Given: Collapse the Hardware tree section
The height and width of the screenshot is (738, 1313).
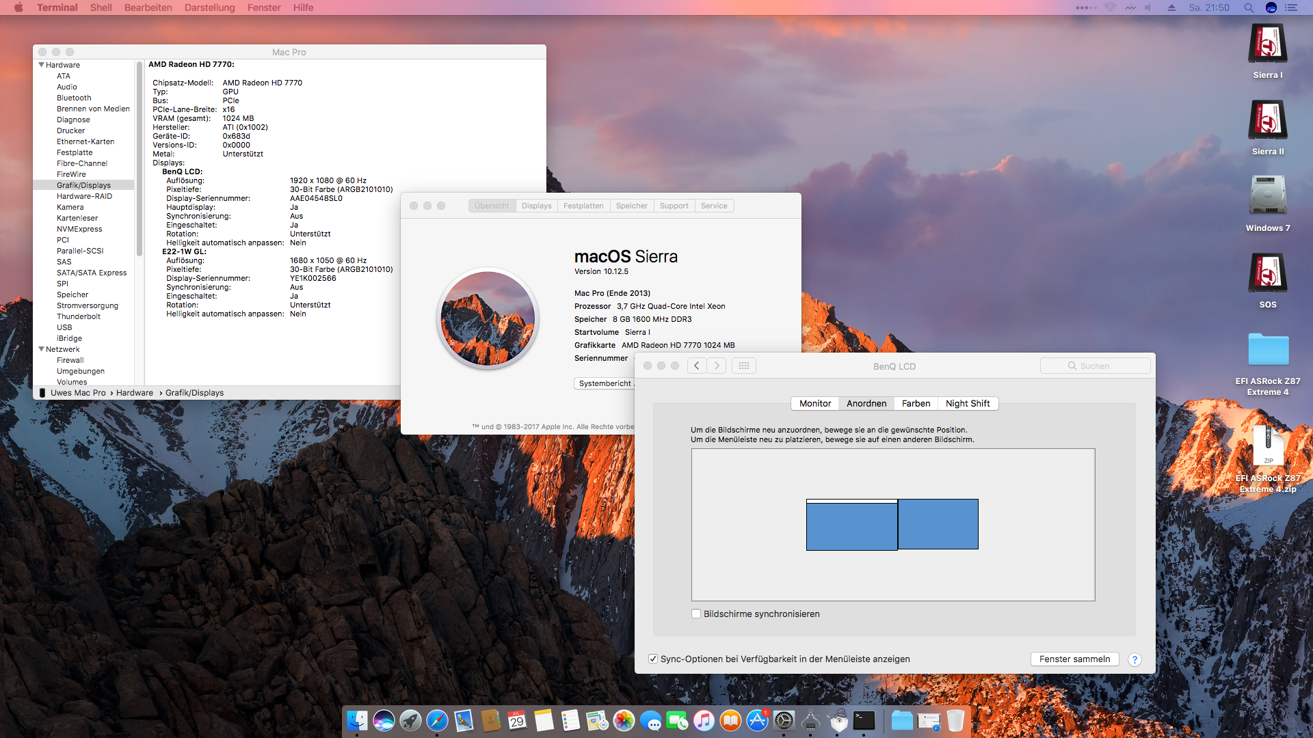Looking at the screenshot, I should (x=41, y=65).
